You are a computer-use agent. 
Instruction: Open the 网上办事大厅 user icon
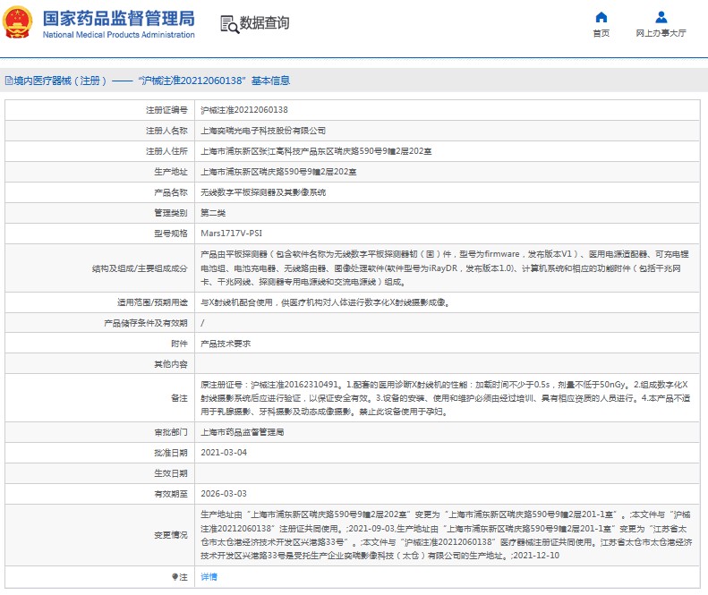pyautogui.click(x=661, y=17)
